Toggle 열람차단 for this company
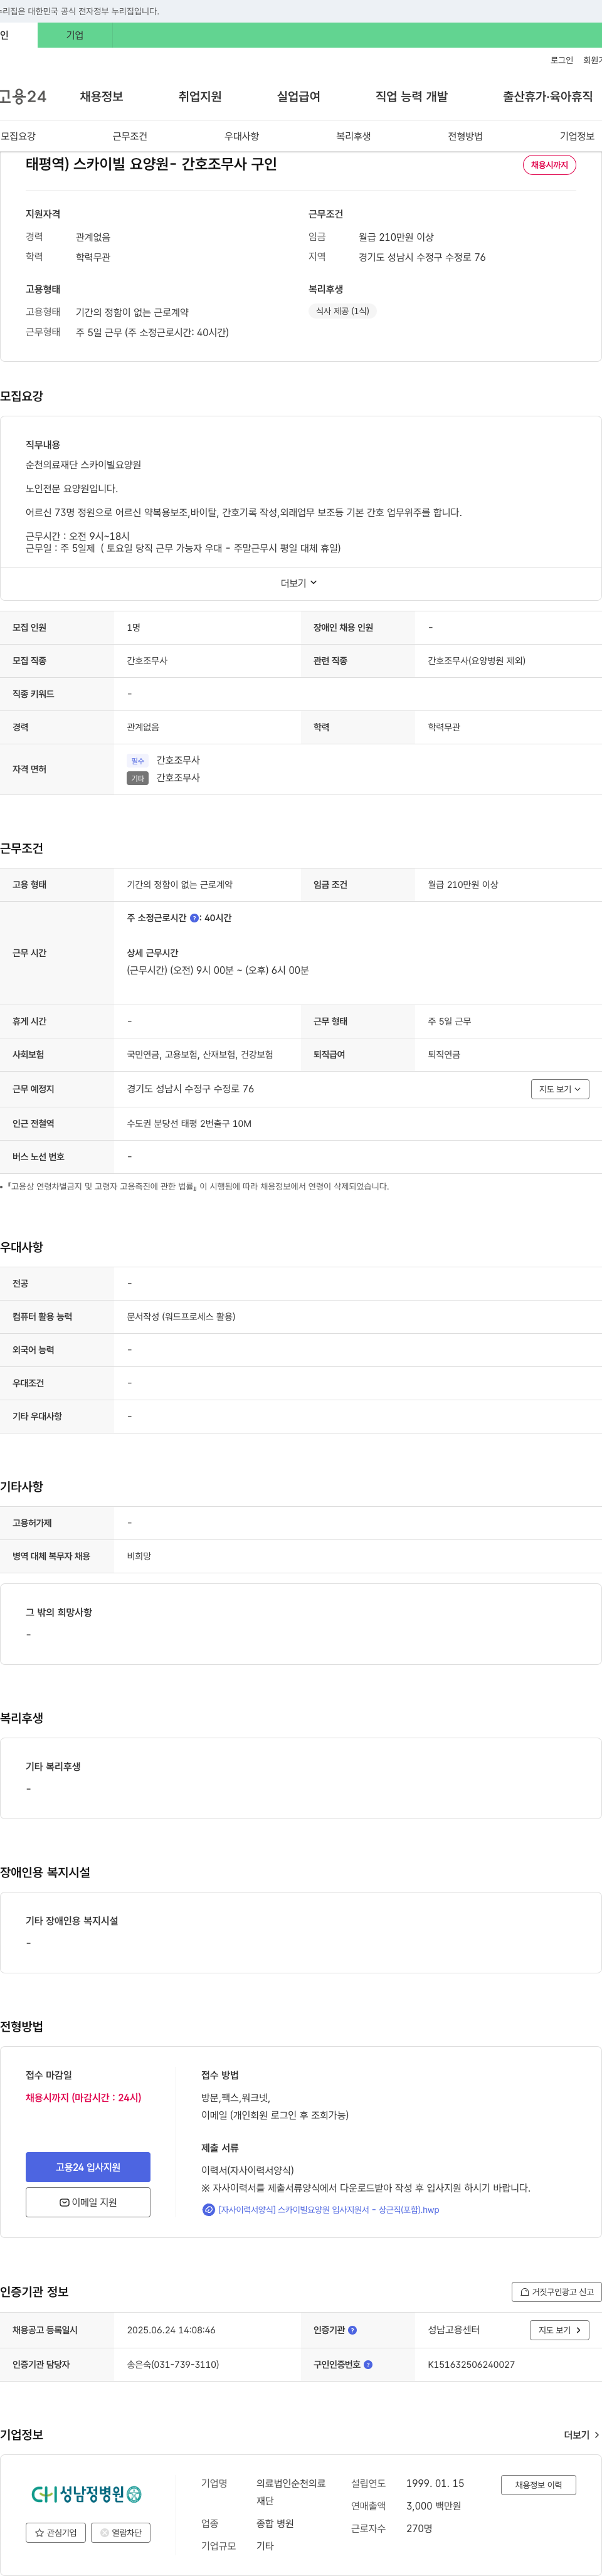Image resolution: width=602 pixels, height=2576 pixels. click(121, 2533)
